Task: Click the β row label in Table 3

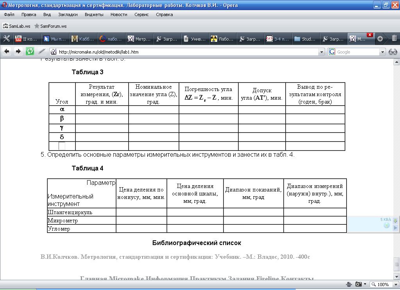Action: click(62, 118)
